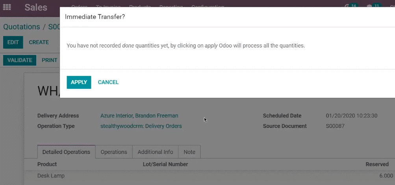Screen dimensions: 395x185
Task: Click the VALIDATE button
Action: [x=20, y=60]
